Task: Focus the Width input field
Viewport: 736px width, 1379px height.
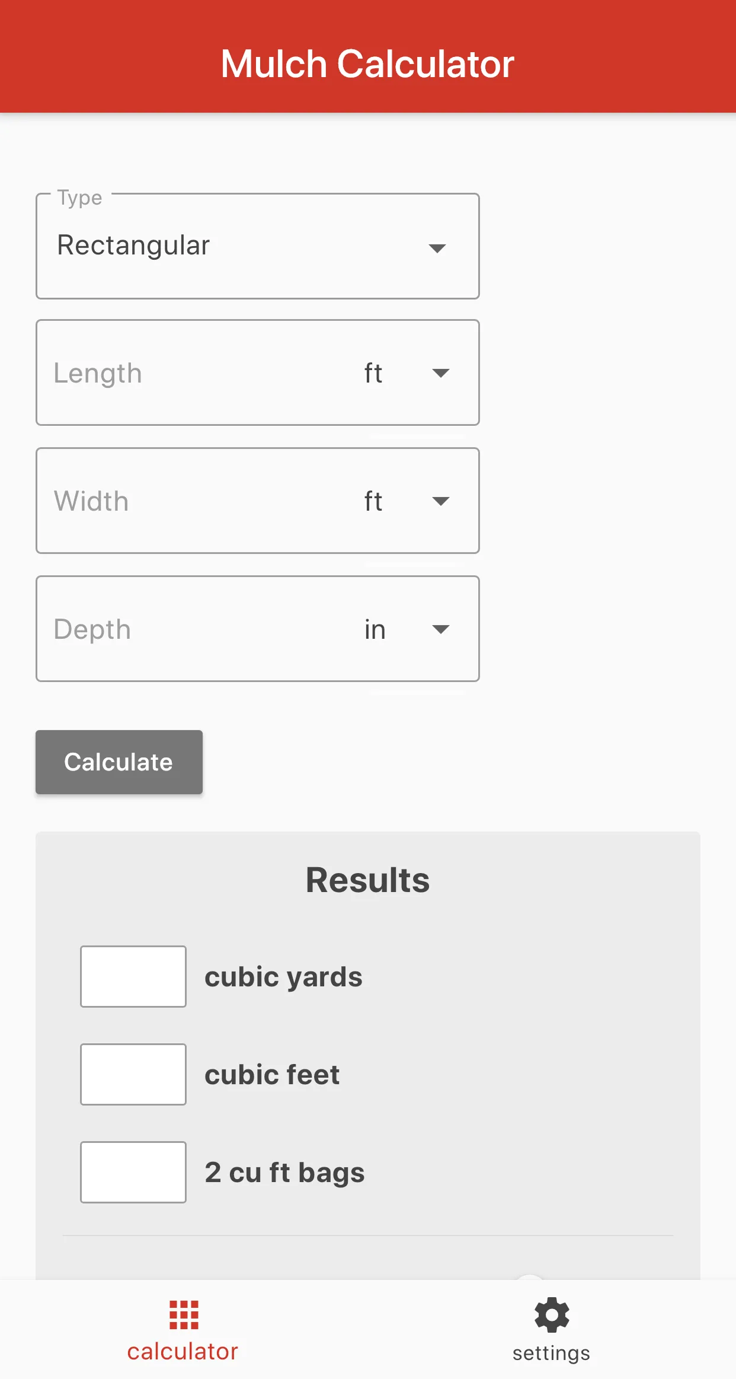Action: (x=196, y=501)
